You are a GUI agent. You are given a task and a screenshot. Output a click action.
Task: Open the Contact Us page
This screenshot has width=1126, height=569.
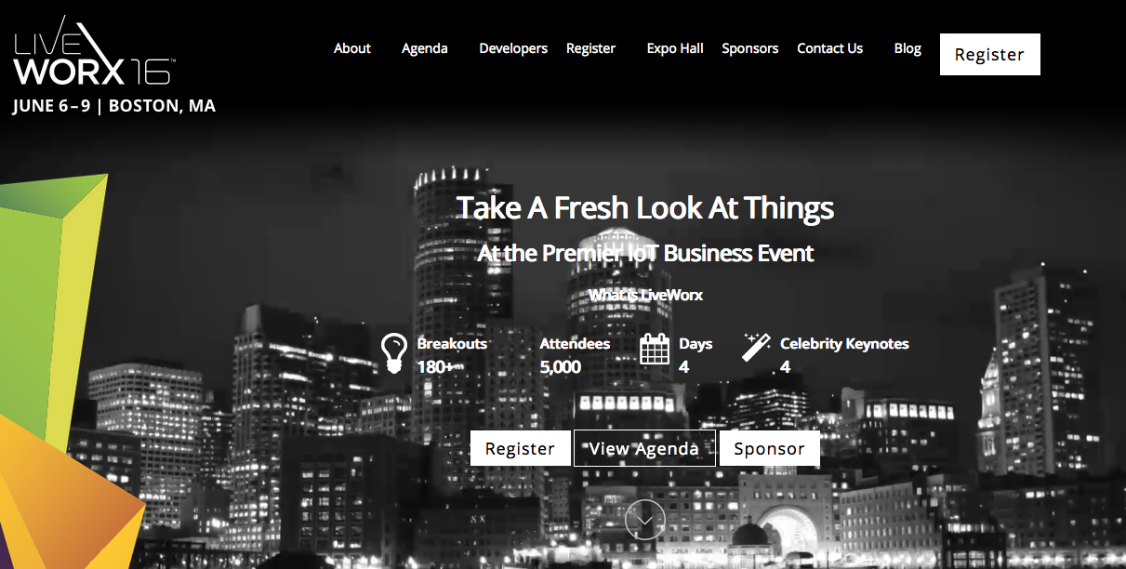pos(830,48)
